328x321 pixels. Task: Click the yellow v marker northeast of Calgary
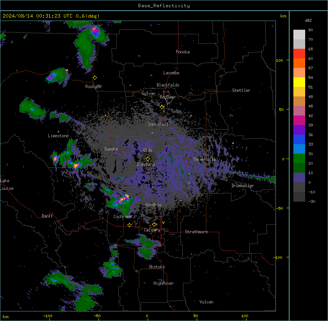coord(163,223)
